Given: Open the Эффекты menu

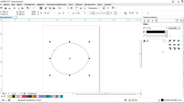Looking at the screenshot, I should point(41,5).
